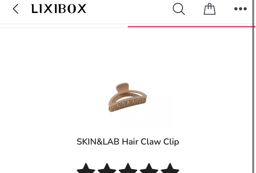This screenshot has width=256, height=173.
Task: Select the fifth rating star
Action: tap(170, 168)
